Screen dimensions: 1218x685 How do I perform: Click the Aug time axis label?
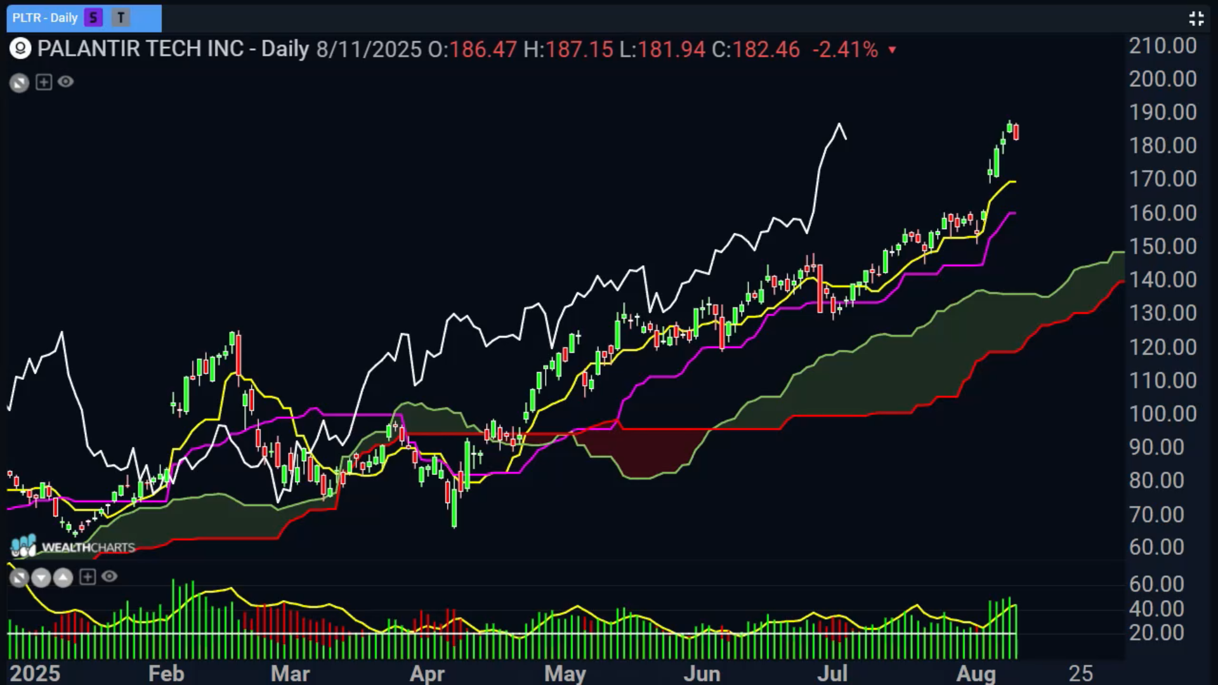976,673
